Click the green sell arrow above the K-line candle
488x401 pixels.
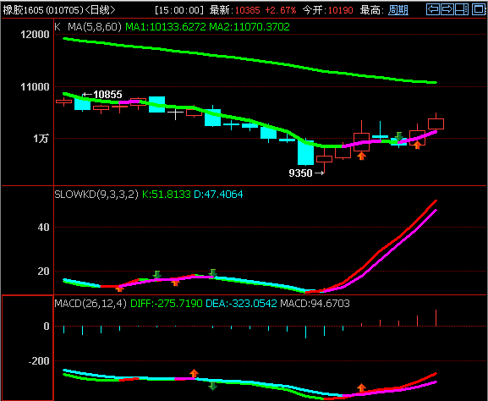[x=398, y=136]
